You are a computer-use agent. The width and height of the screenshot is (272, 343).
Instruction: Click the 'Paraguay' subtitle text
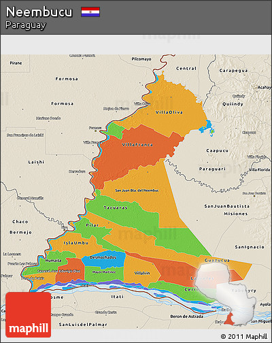pos(25,25)
